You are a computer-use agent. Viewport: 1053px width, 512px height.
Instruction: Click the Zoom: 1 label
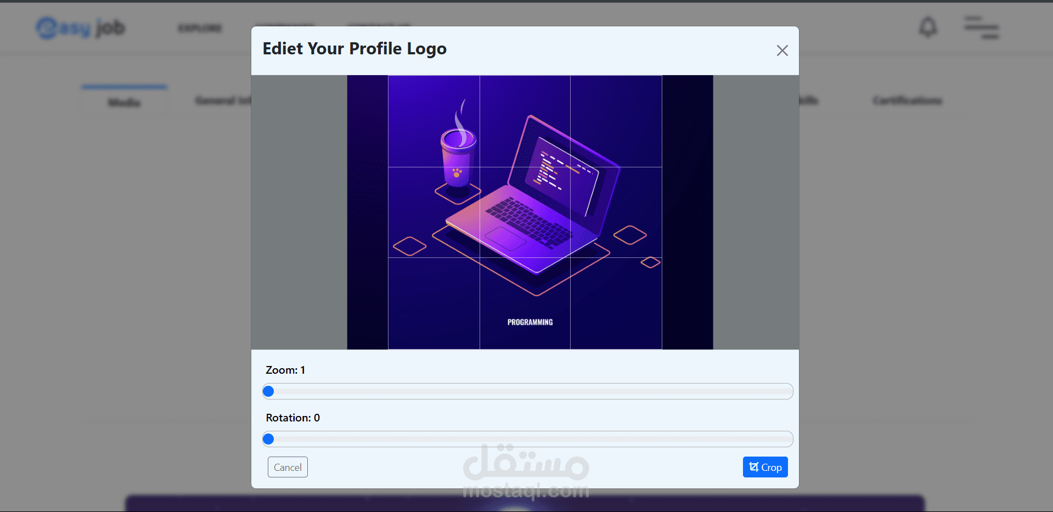click(x=285, y=370)
